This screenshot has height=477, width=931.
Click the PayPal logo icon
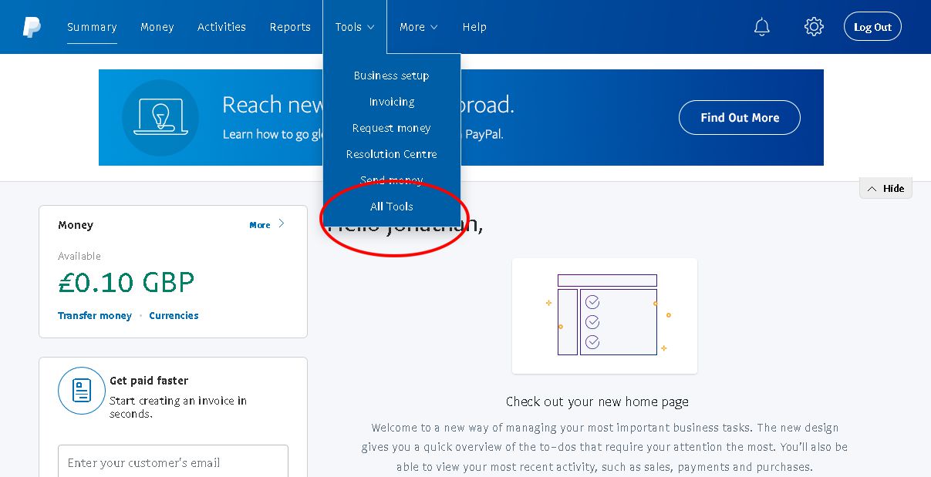pos(32,27)
